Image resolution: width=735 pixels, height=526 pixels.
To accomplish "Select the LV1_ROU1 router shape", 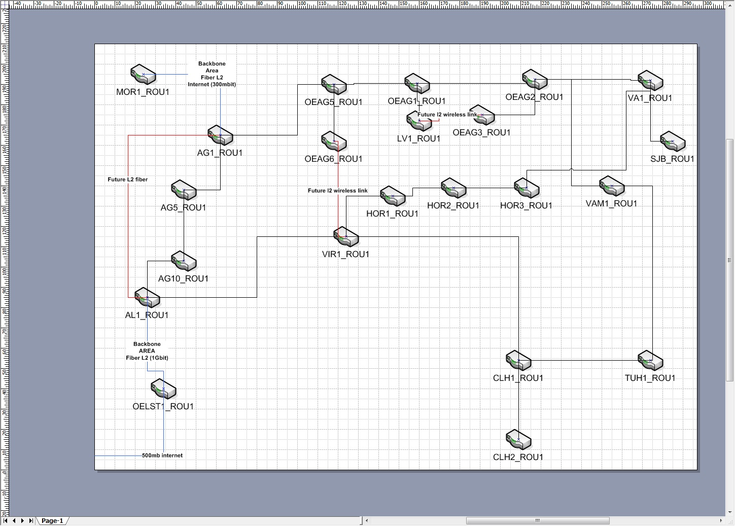I will pyautogui.click(x=420, y=122).
